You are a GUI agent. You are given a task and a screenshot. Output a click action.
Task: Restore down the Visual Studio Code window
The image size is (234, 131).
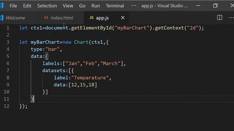pyautogui.click(x=215, y=6)
